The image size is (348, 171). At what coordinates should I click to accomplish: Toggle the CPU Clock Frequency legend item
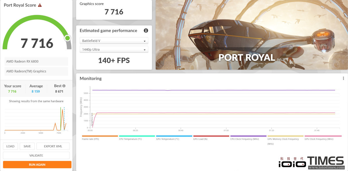248,138
